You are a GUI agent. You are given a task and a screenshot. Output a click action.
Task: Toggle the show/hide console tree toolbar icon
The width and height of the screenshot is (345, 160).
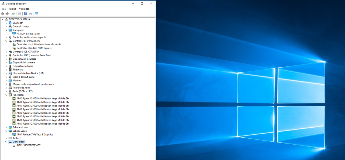13,14
